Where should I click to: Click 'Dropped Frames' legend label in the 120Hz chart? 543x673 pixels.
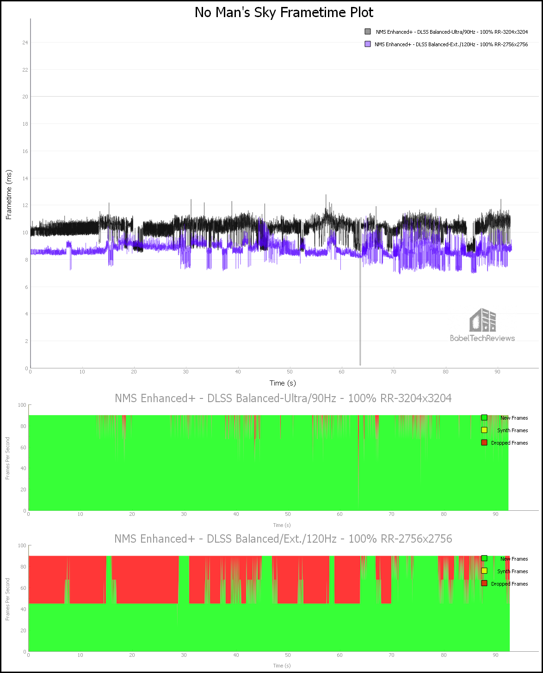coord(509,584)
